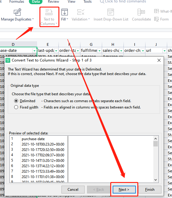Open the Formulas tab

point(17,2)
